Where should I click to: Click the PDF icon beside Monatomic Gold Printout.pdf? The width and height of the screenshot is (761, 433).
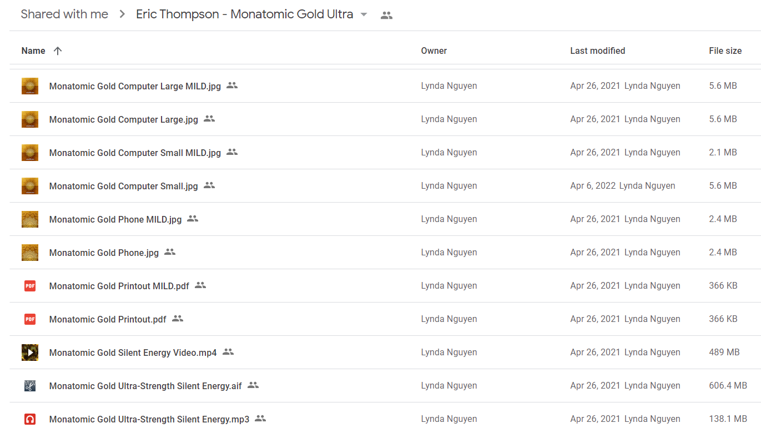click(x=30, y=319)
